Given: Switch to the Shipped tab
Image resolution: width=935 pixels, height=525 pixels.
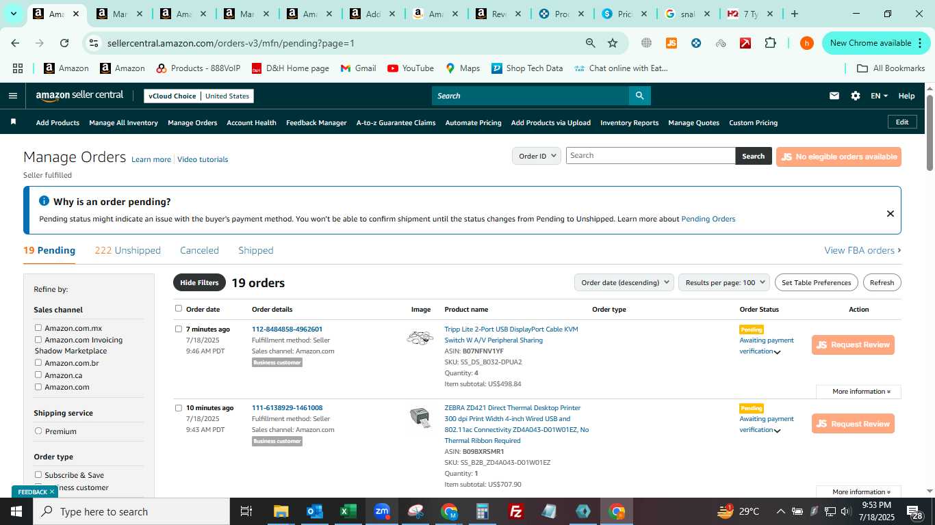Looking at the screenshot, I should pyautogui.click(x=255, y=250).
